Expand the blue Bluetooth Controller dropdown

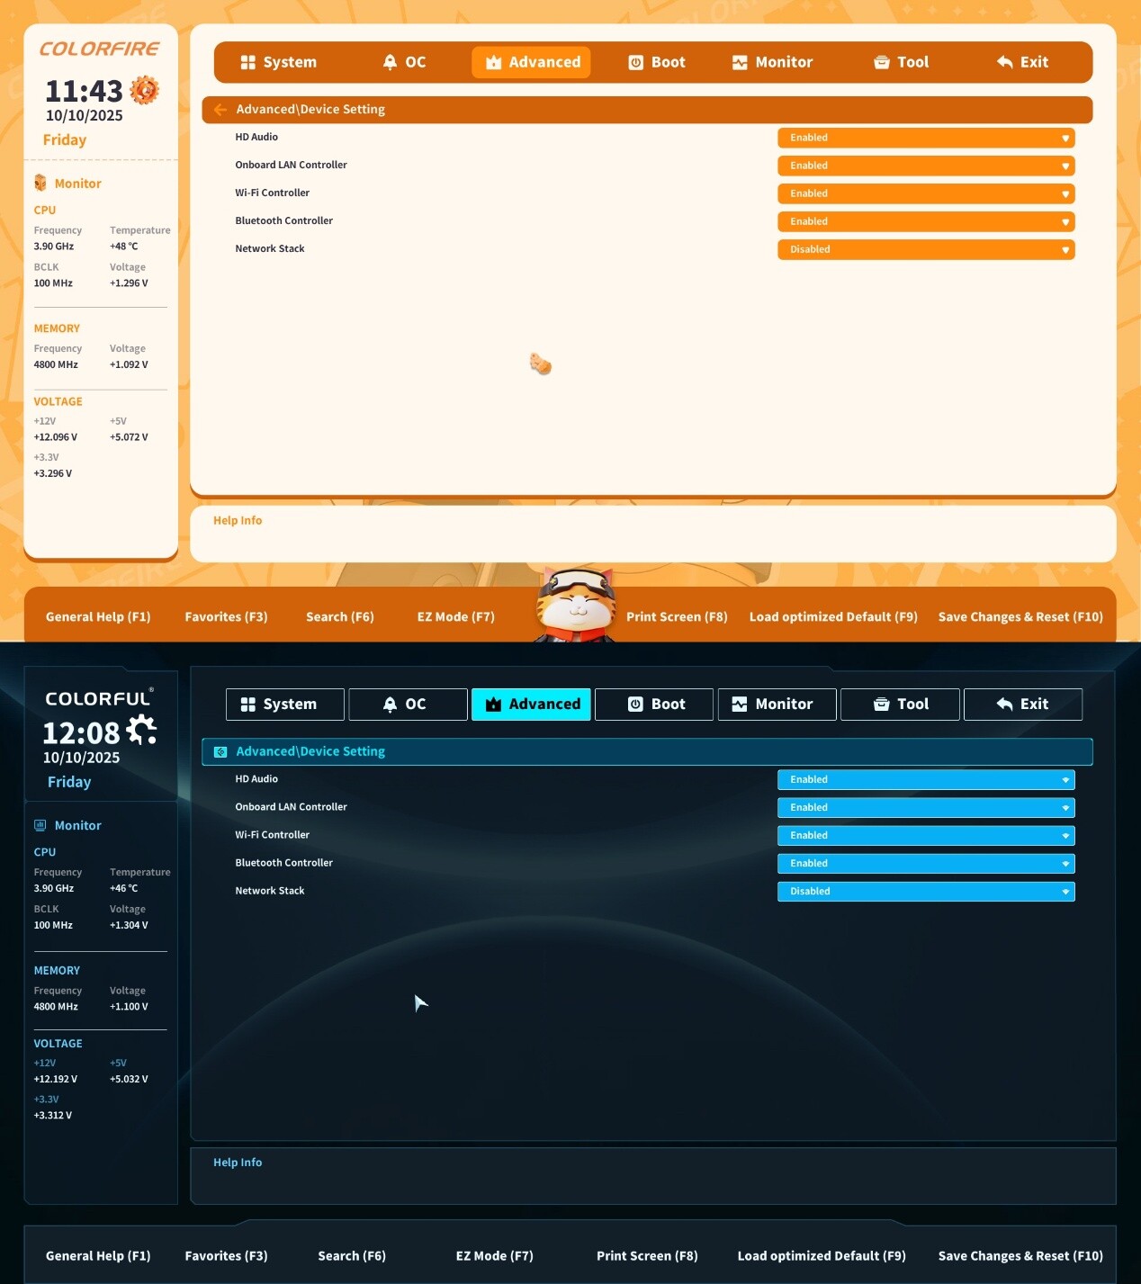(x=925, y=864)
